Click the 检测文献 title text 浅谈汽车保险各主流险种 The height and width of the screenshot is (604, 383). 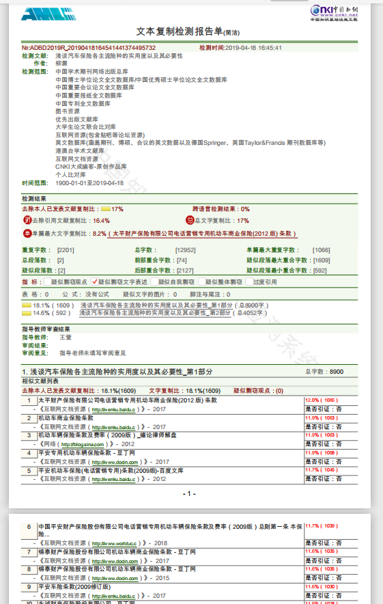tap(119, 56)
